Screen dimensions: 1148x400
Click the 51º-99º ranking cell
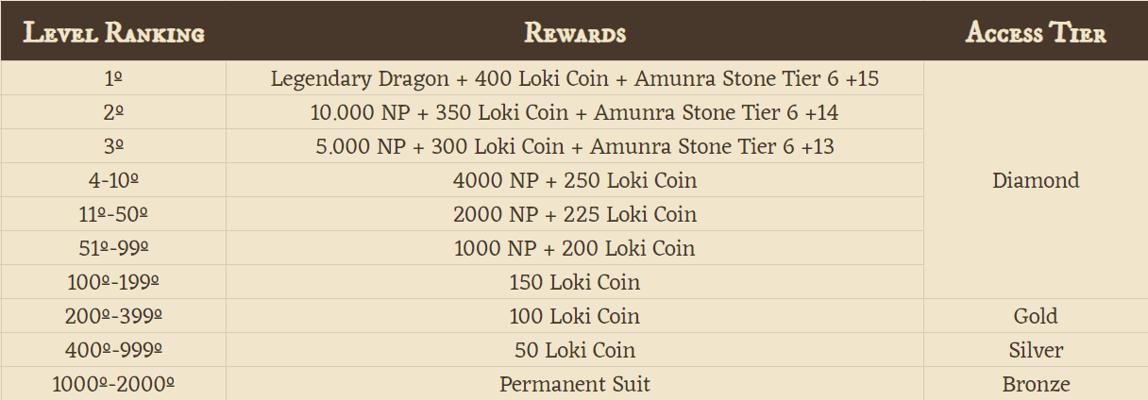113,248
